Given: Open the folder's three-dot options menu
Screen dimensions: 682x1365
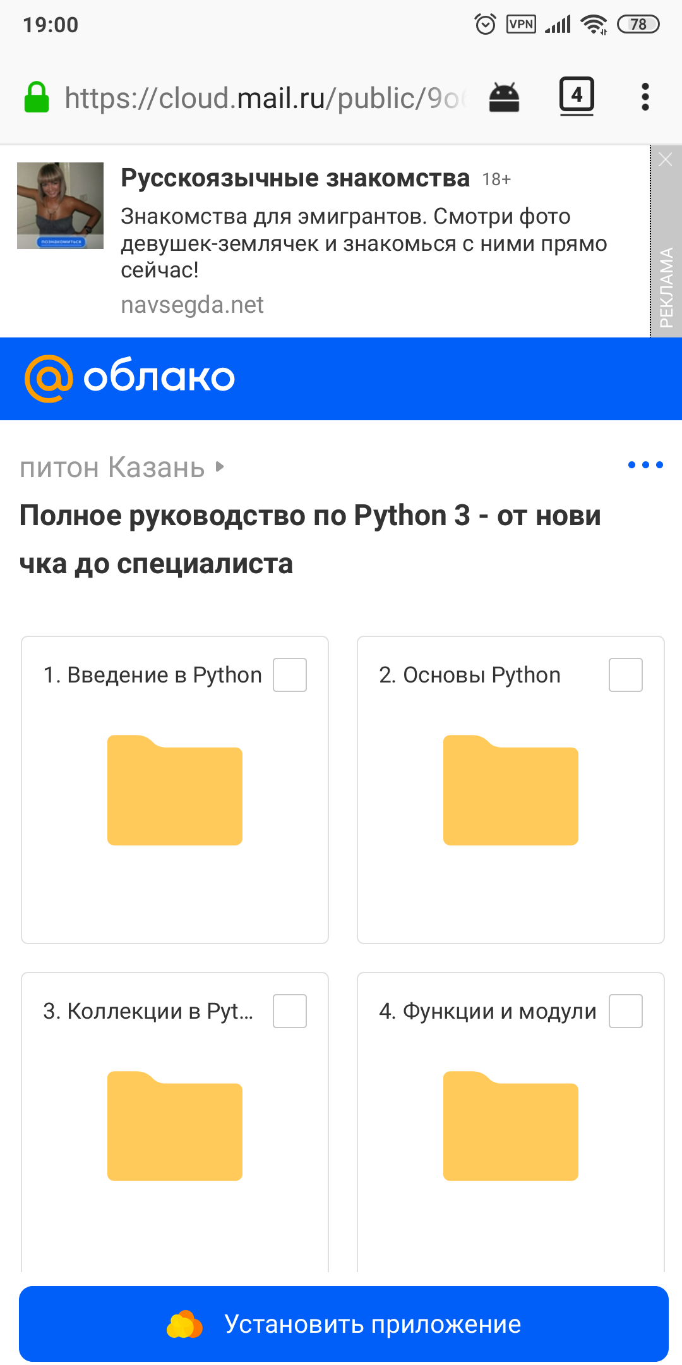Looking at the screenshot, I should point(645,465).
